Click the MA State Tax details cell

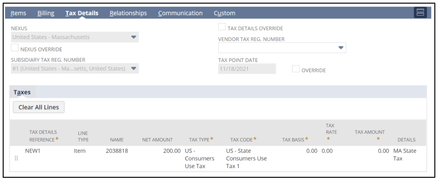point(405,155)
